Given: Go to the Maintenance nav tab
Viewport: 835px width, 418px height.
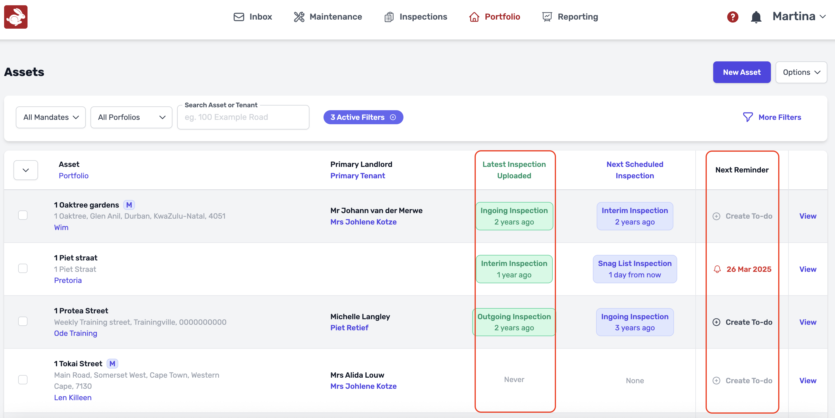Looking at the screenshot, I should coord(328,17).
